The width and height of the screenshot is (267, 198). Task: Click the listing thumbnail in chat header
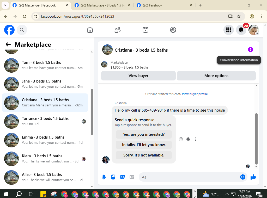click(x=107, y=50)
